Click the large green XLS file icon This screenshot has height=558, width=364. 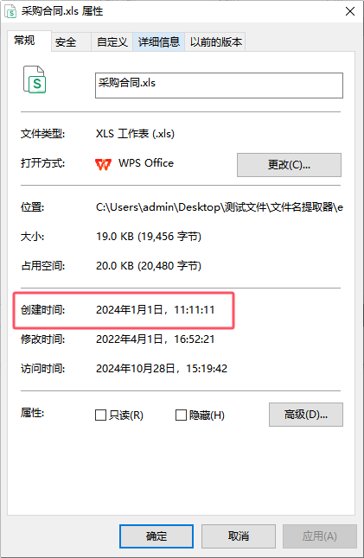(x=35, y=79)
